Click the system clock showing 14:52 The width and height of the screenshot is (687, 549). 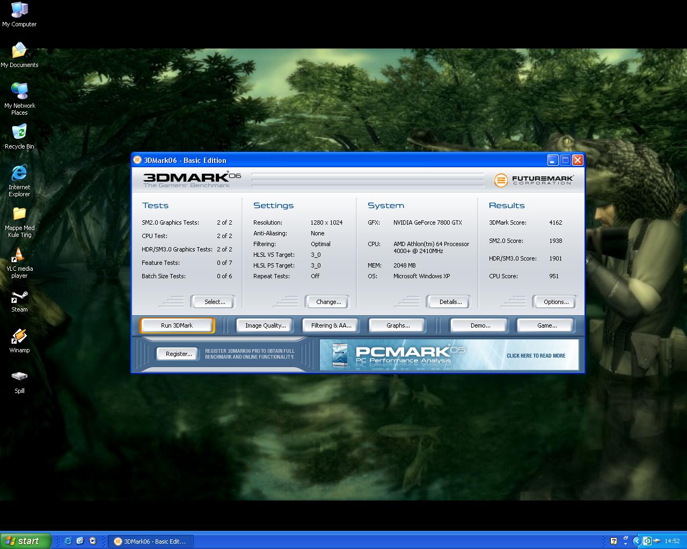point(672,541)
